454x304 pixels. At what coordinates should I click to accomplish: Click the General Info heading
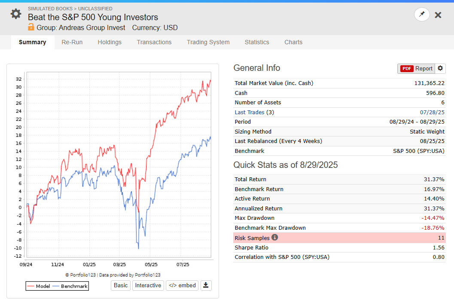pos(257,68)
